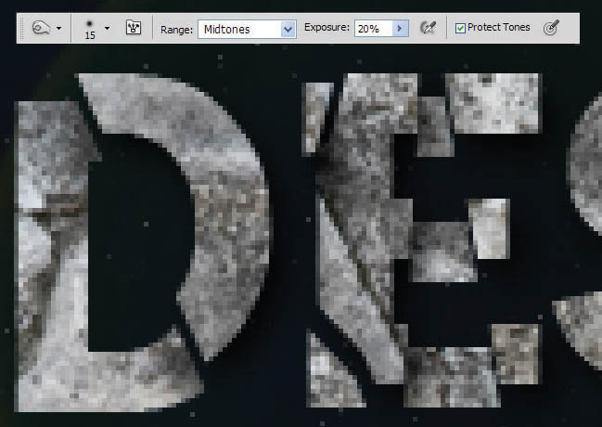
Task: Click the tablet pressure control icon
Action: coord(551,29)
